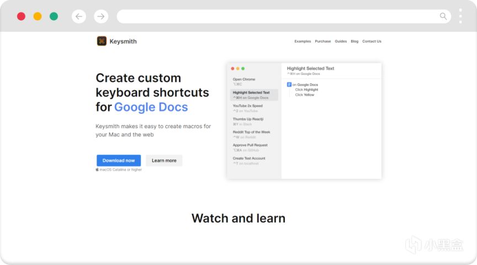This screenshot has width=477, height=265.
Task: Click the 'on Google Docs' step text
Action: pos(305,84)
